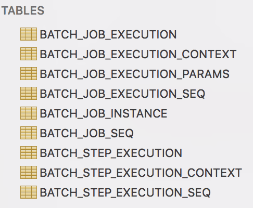Open the BATCH_JOB_SEQ table entry
Image resolution: width=253 pixels, height=208 pixels.
(87, 134)
